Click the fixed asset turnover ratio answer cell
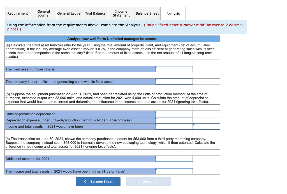287x194 pixels. 174,69
